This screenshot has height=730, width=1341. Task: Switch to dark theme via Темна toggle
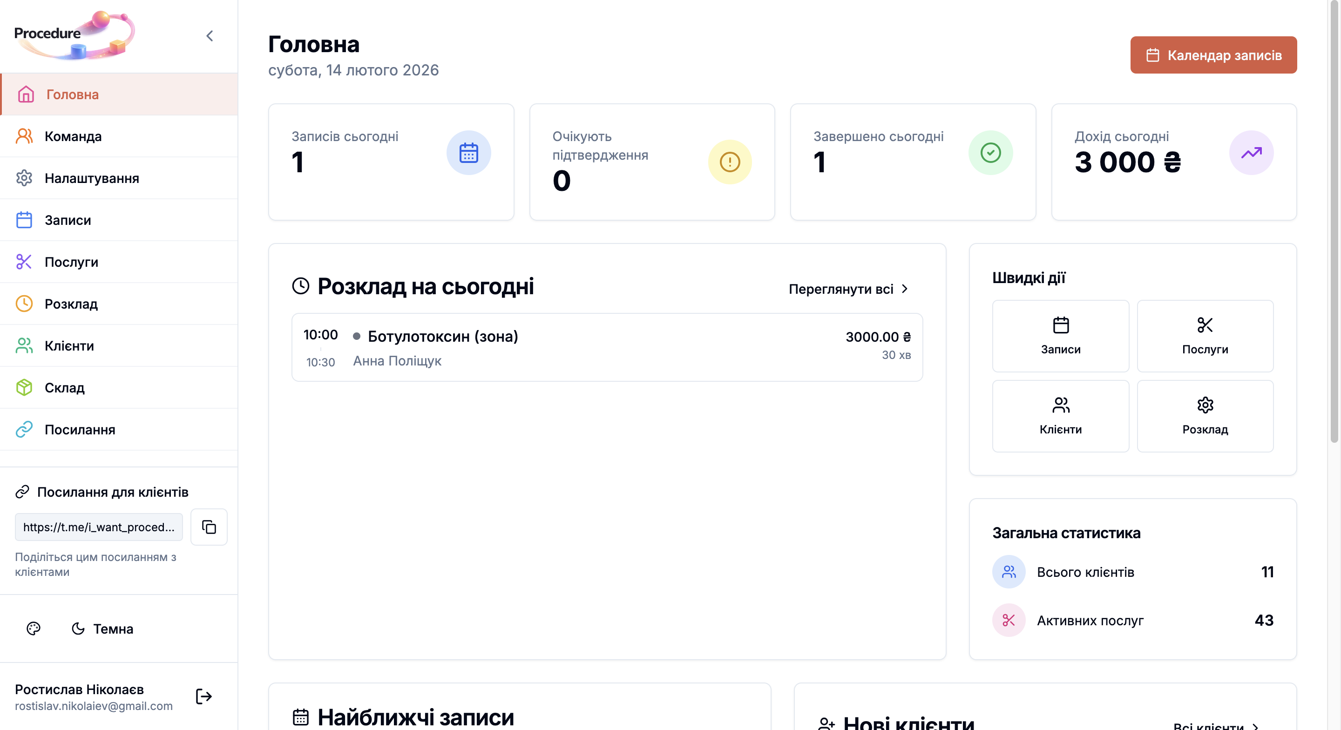[102, 629]
